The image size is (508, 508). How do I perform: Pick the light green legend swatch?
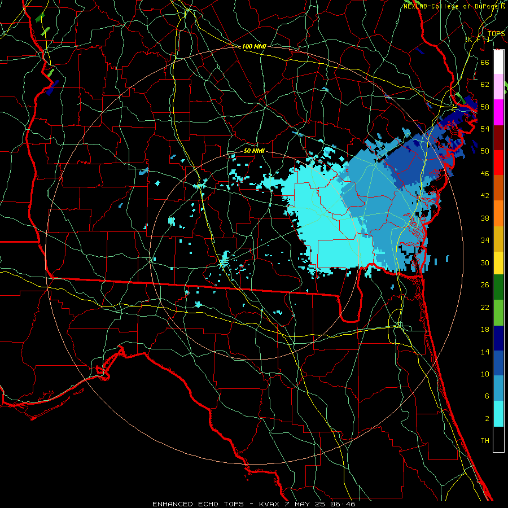pyautogui.click(x=498, y=313)
